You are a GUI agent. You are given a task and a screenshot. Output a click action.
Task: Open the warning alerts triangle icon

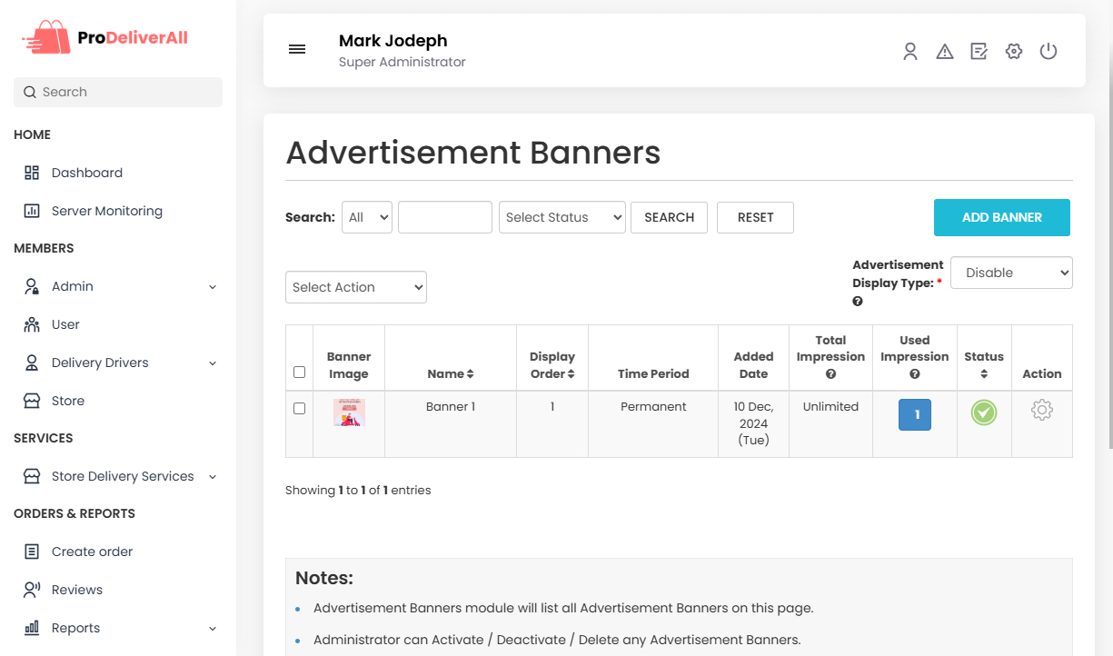[x=945, y=51]
